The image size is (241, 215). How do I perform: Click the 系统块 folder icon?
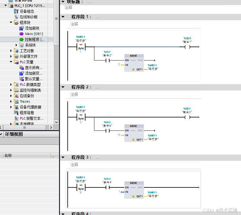pos(21,45)
